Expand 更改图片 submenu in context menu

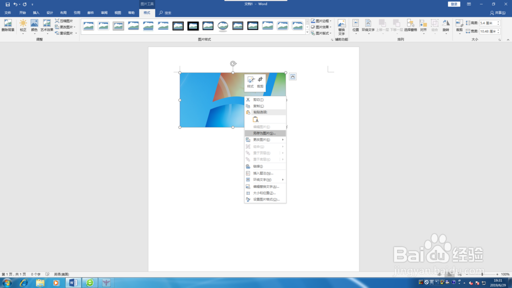pos(283,140)
